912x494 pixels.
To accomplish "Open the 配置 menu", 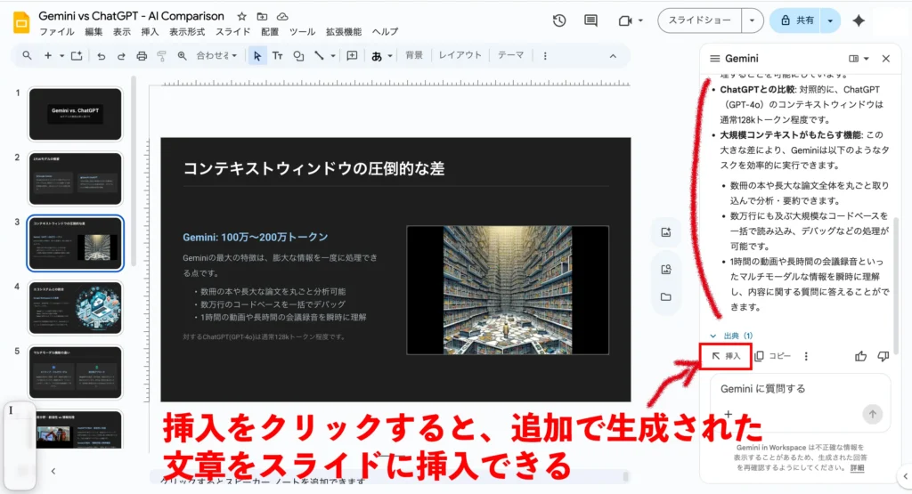I will 269,32.
